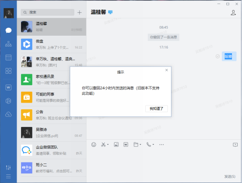Screen dimensions: 242x183
Task: Click the document W icon in the chat toolbar
Action: (126, 144)
